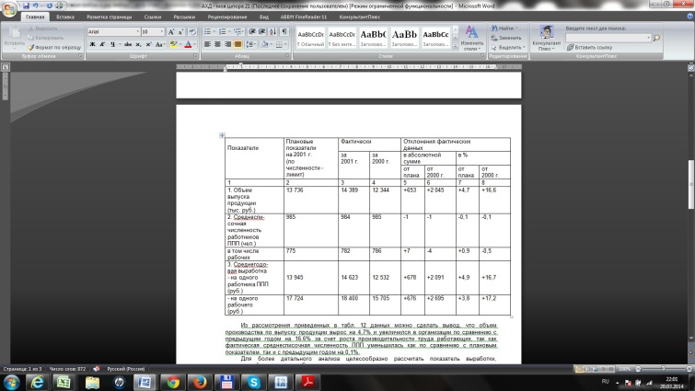This screenshot has height=391, width=695.
Task: Select the table using the move handle
Action: click(x=222, y=135)
